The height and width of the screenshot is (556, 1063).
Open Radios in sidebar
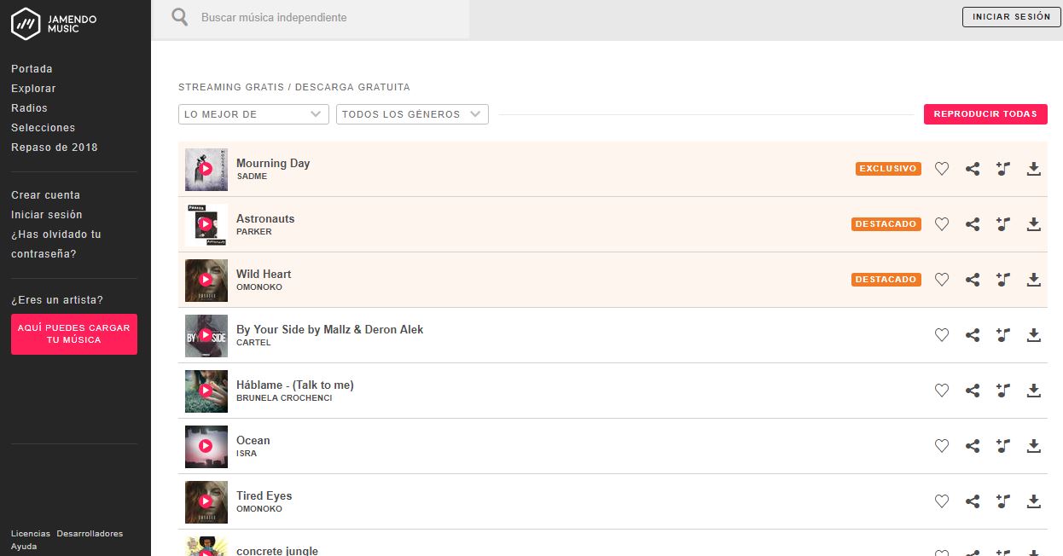tap(29, 108)
